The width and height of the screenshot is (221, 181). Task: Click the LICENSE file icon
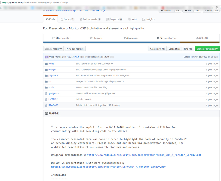[46, 99]
